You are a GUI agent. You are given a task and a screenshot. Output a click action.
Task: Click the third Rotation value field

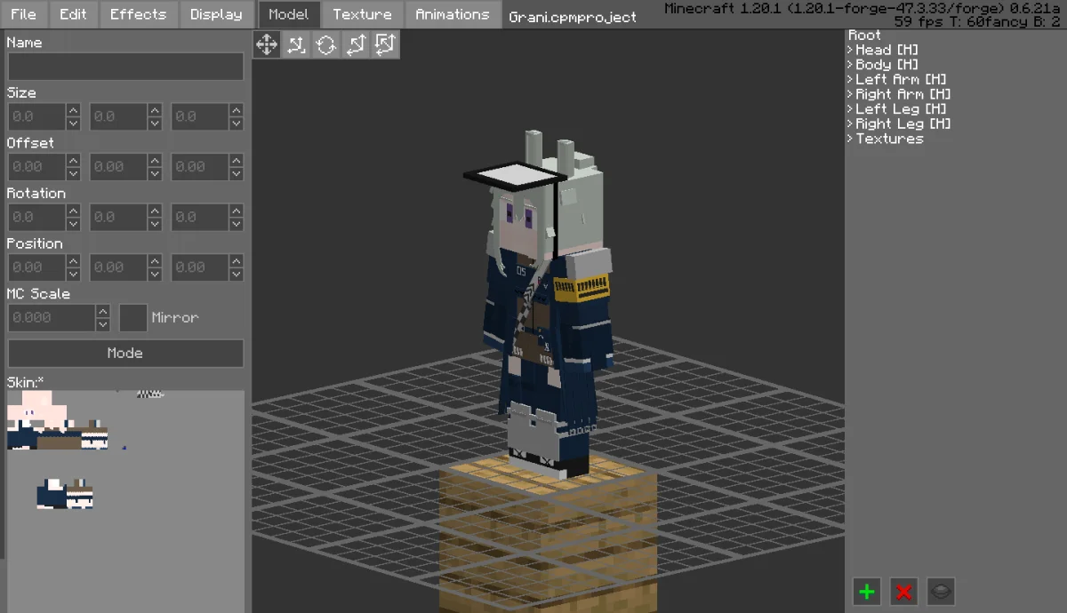click(200, 217)
